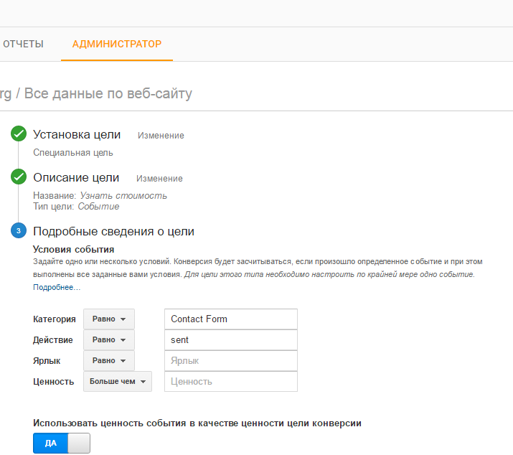Image resolution: width=513 pixels, height=455 pixels.
Task: Expand the Ценность Больше чем dropdown
Action: tap(118, 382)
